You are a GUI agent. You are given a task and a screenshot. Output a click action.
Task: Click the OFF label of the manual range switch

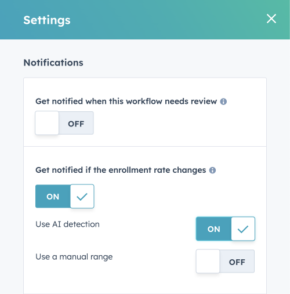237,262
